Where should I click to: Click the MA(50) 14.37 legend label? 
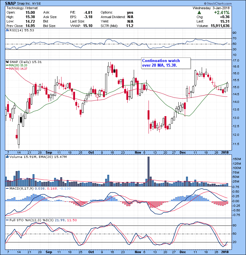(18, 69)
